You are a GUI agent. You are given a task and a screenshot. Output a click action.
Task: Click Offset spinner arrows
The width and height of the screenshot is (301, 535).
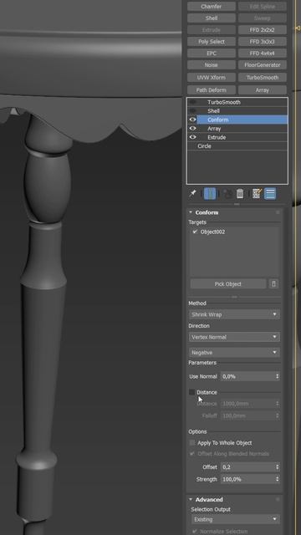(x=277, y=467)
